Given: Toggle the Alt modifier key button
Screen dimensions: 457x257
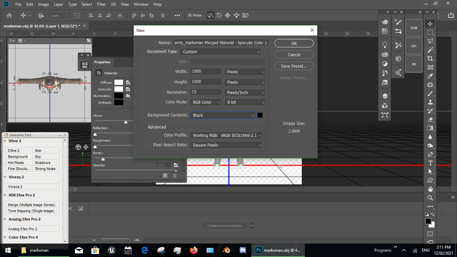Looking at the screenshot, I should pos(414,64).
